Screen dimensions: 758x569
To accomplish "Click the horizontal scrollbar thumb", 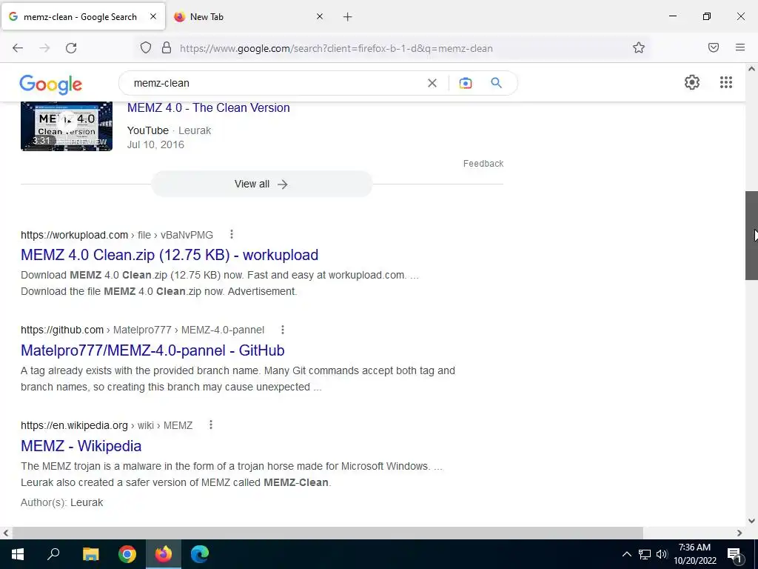I will tap(327, 533).
